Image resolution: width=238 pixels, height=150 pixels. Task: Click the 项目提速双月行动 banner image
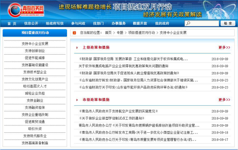(x=130, y=10)
